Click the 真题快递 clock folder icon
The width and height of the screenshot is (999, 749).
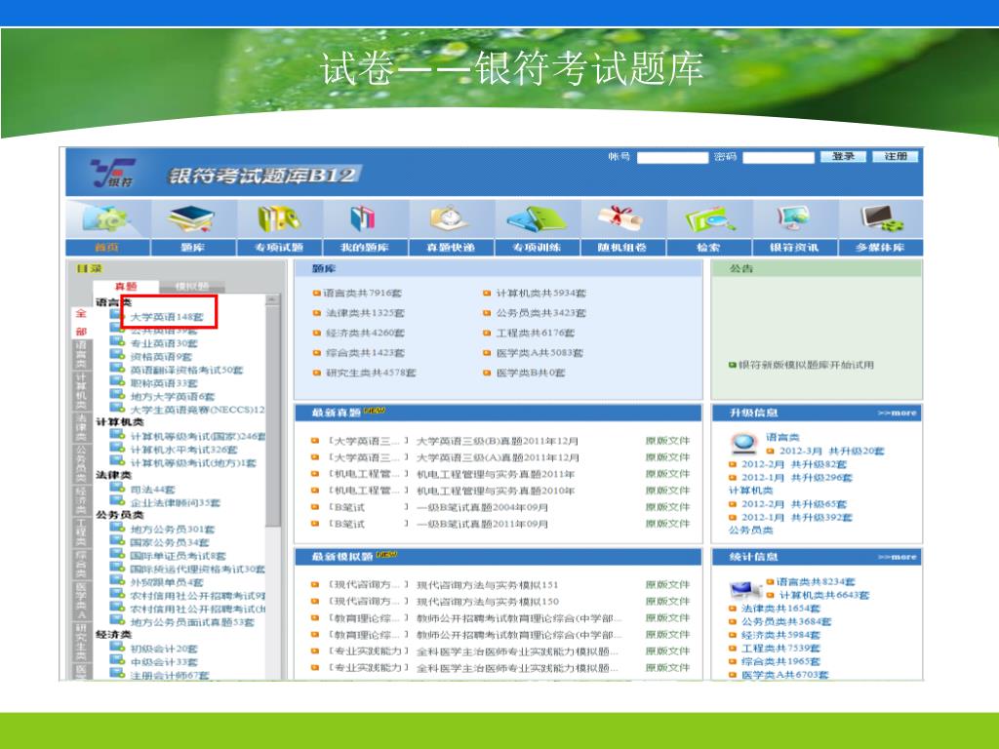click(x=449, y=219)
